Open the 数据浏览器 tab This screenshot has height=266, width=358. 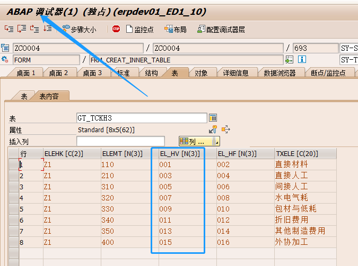pyautogui.click(x=280, y=73)
